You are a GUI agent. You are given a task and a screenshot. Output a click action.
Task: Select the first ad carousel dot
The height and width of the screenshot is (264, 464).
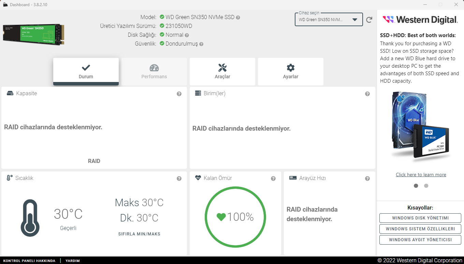[x=416, y=186]
